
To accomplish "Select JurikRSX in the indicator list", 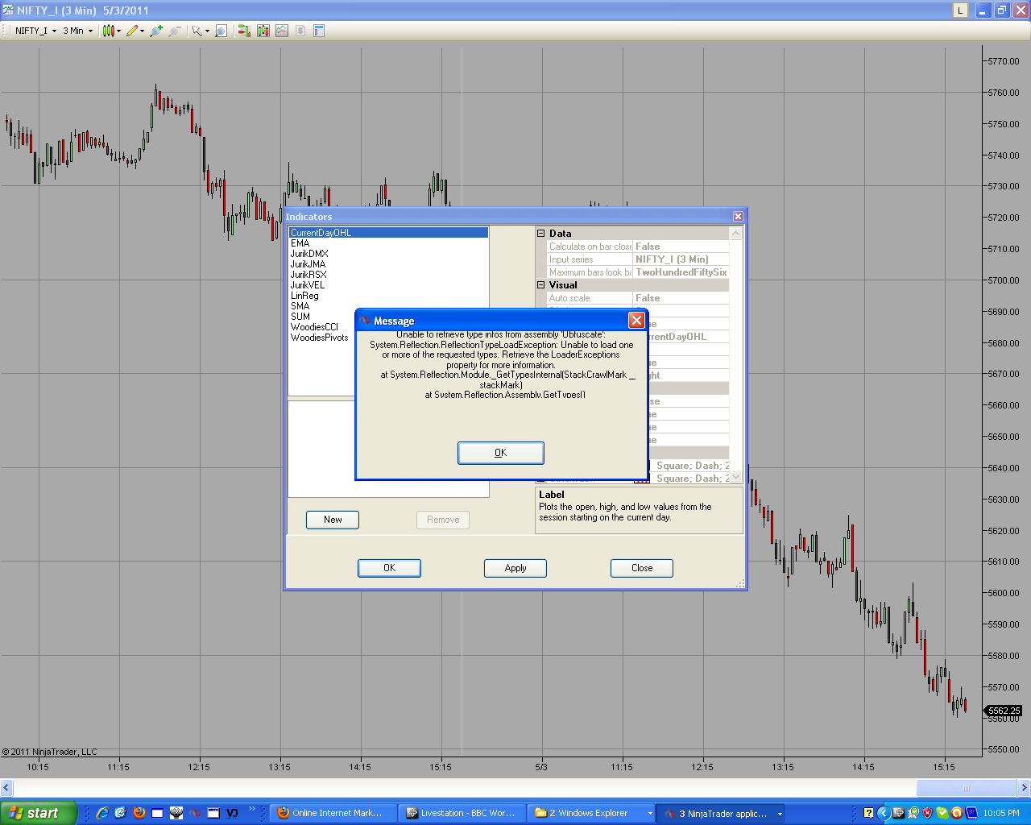I will click(x=388, y=275).
